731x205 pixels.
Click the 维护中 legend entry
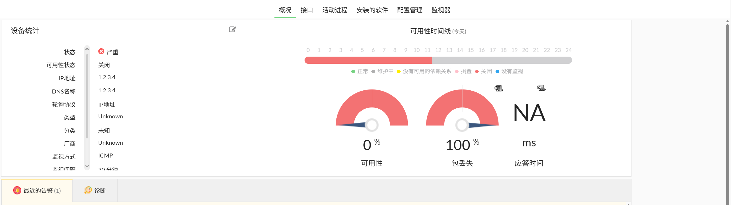[x=382, y=71]
